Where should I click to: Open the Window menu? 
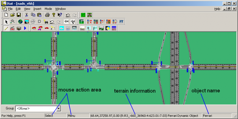coord(60,9)
